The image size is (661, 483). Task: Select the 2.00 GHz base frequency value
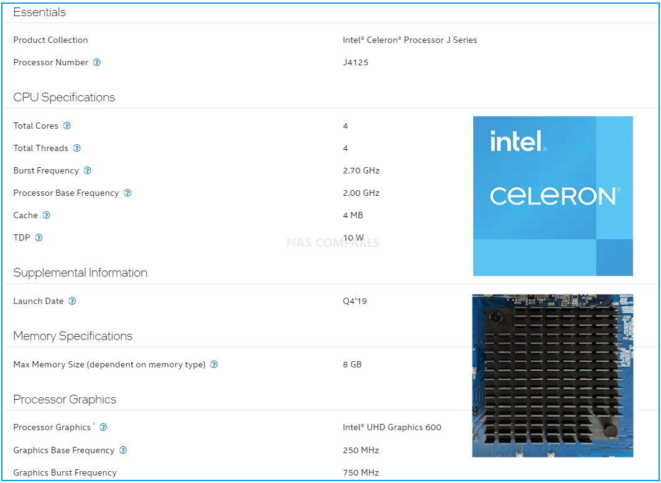[361, 193]
